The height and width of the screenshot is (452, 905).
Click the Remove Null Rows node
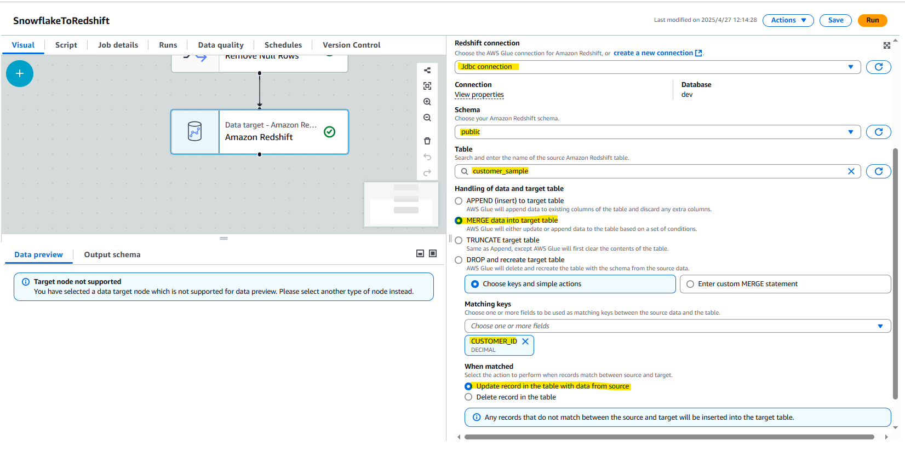point(260,63)
